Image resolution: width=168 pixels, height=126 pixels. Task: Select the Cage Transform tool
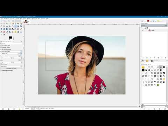click(10, 29)
